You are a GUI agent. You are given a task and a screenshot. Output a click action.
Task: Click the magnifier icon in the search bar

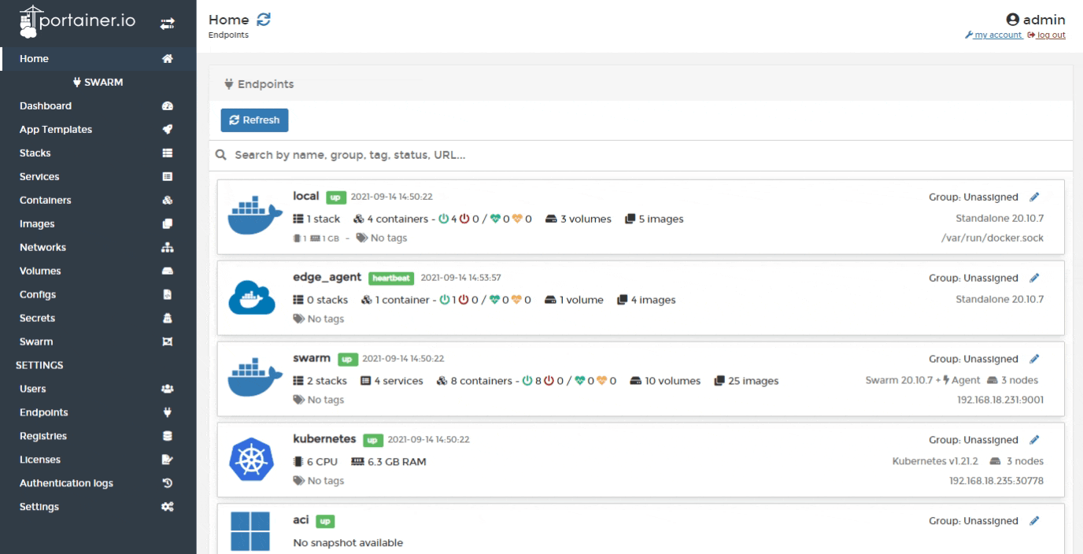[222, 156]
